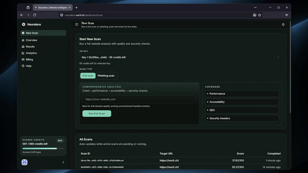
Task: Open socit.ch URL from 14 minutes ago
Action: click(x=169, y=167)
